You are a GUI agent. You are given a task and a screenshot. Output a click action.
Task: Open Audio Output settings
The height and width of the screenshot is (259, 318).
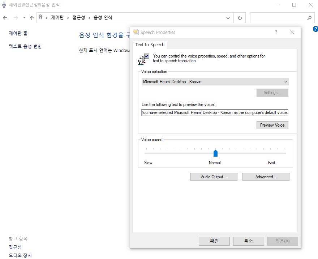[x=214, y=177]
